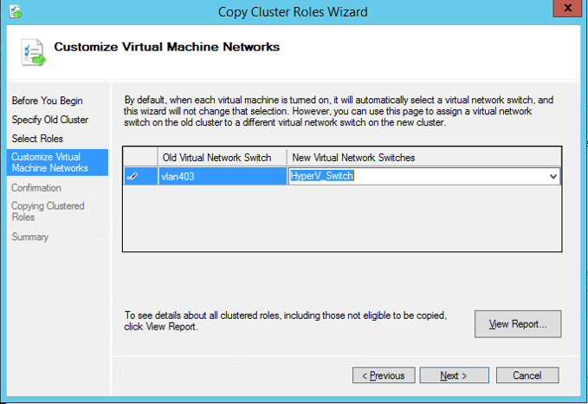Select Customize Virtual Machine Networks step
This screenshot has width=588, height=404.
[x=57, y=162]
